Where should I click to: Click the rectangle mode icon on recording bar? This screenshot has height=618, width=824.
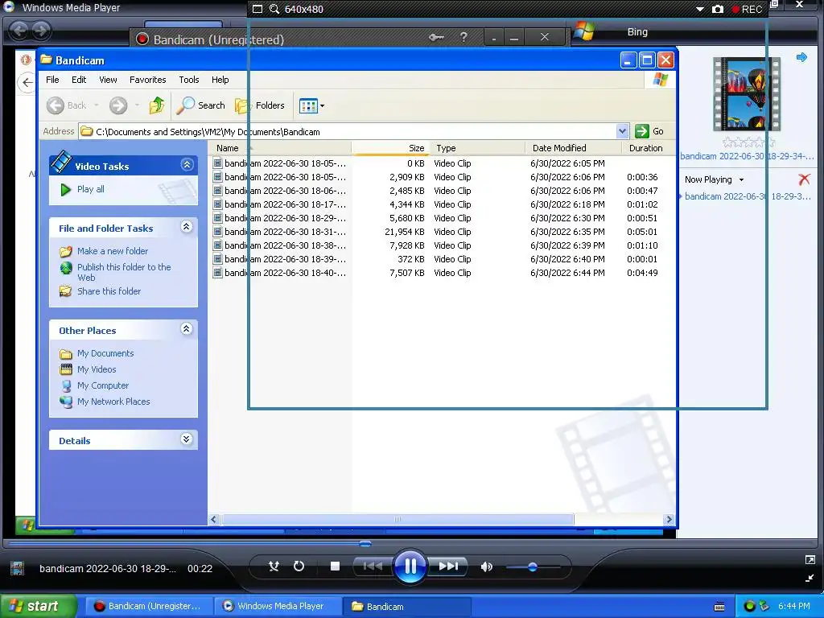pos(257,9)
